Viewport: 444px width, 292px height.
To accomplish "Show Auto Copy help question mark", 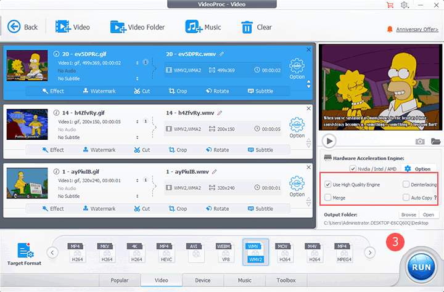I will (435, 198).
